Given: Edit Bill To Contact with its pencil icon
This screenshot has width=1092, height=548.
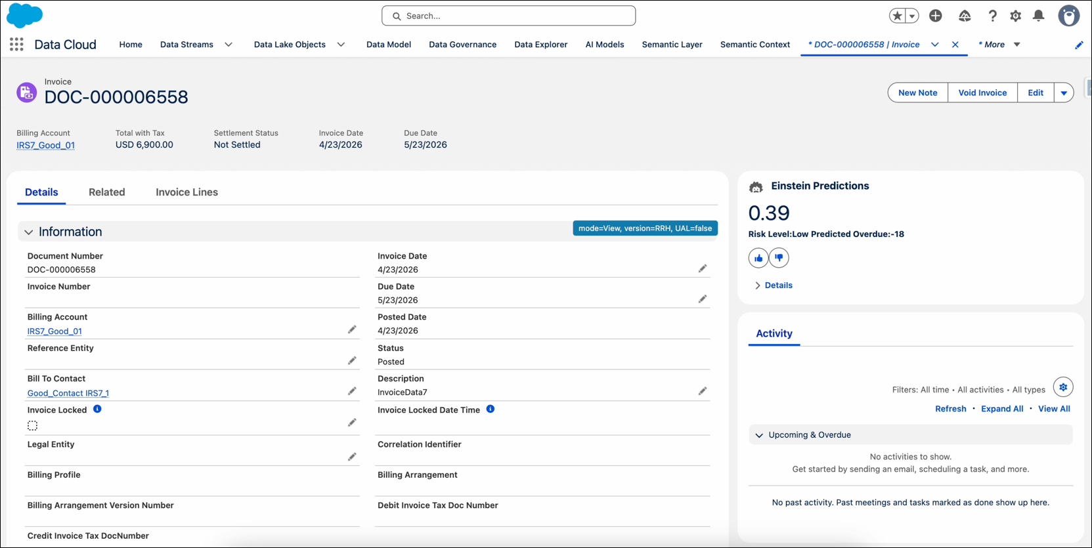Looking at the screenshot, I should coord(352,391).
